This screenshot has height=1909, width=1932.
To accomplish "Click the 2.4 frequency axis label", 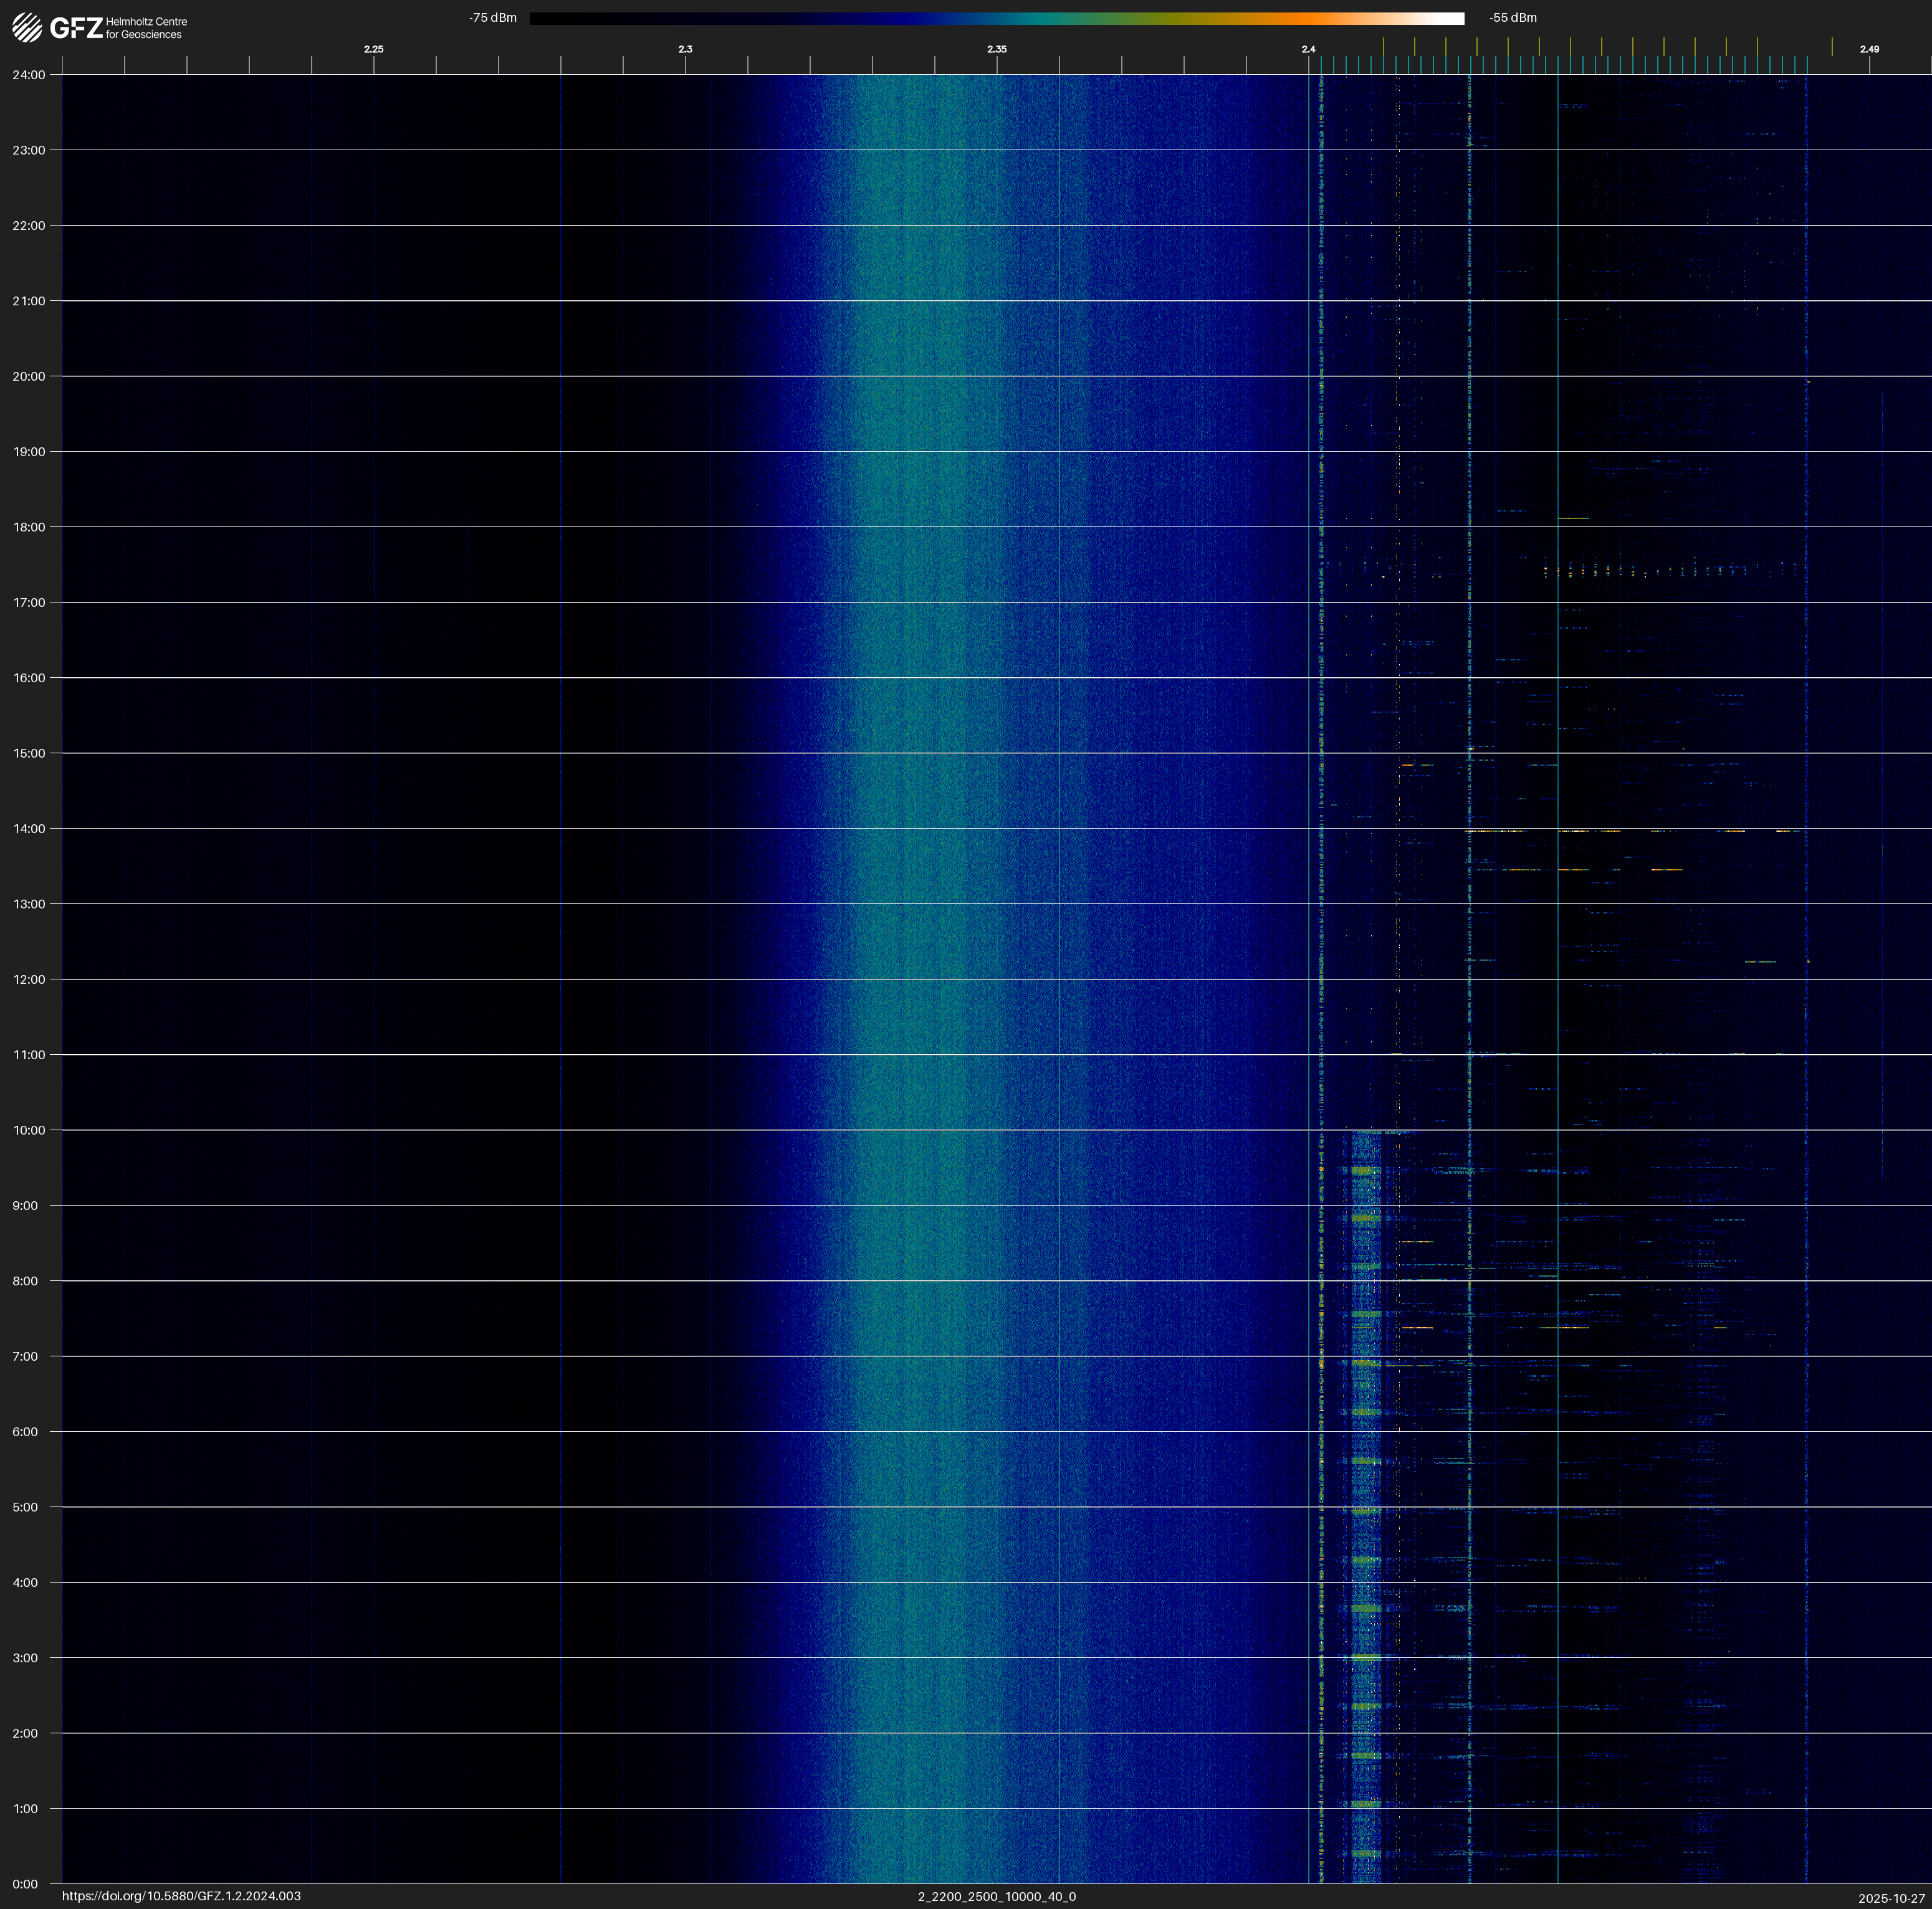I will [x=1308, y=49].
